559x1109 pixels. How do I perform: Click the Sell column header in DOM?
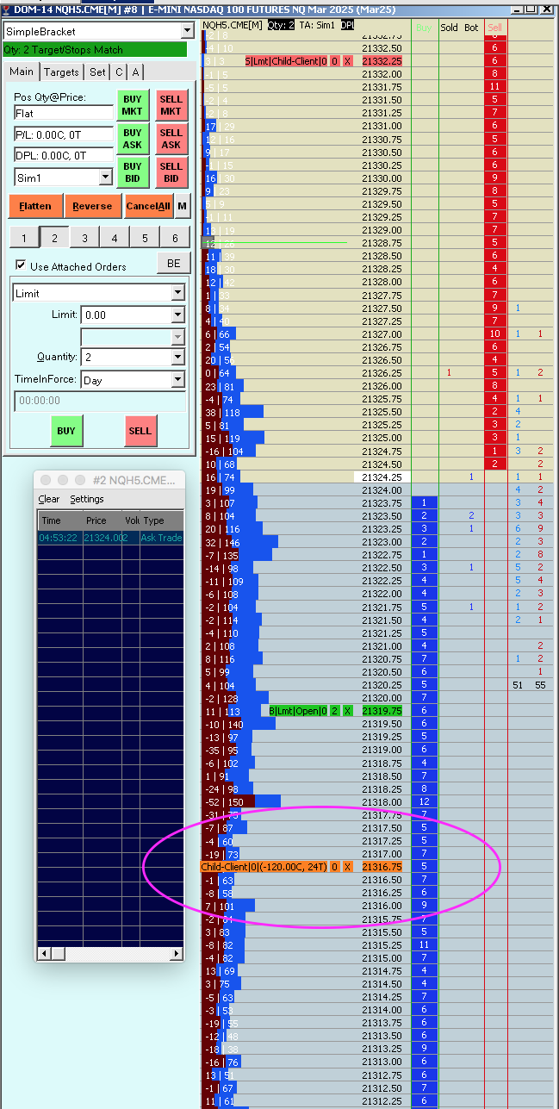click(494, 28)
